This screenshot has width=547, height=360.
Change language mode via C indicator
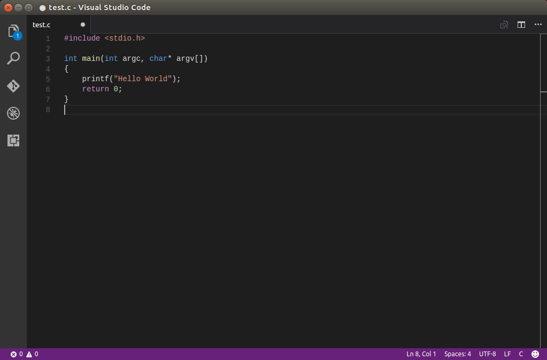521,354
